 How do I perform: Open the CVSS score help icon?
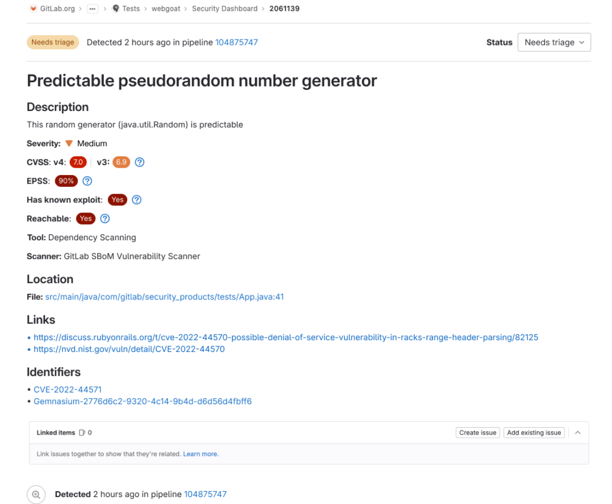[140, 162]
